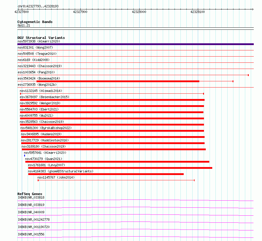Click IKBKB|NM_001242778 transcript label
Image resolution: width=262 pixels, height=241 pixels.
(34, 219)
